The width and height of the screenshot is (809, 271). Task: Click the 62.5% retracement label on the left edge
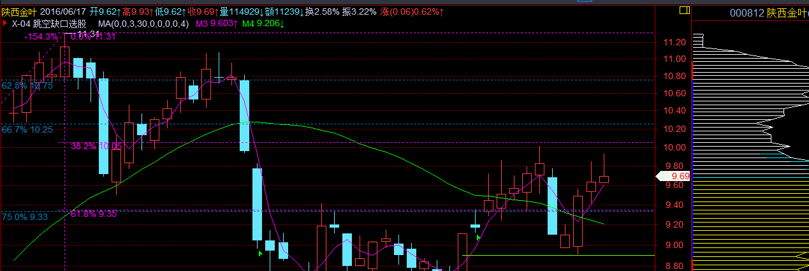(27, 85)
